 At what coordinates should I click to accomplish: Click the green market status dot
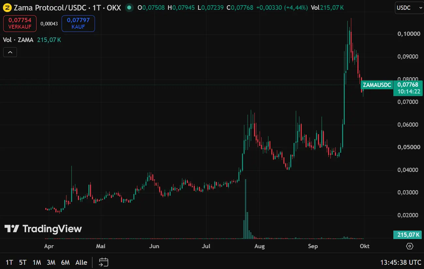pyautogui.click(x=129, y=7)
